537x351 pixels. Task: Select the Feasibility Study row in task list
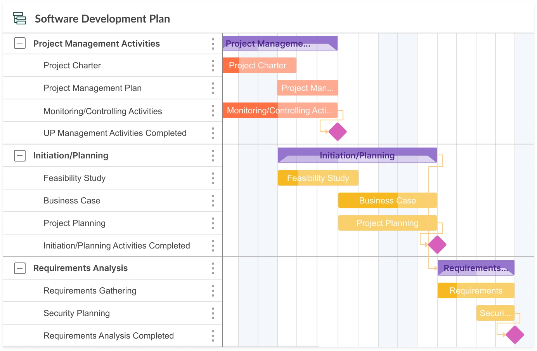[74, 178]
